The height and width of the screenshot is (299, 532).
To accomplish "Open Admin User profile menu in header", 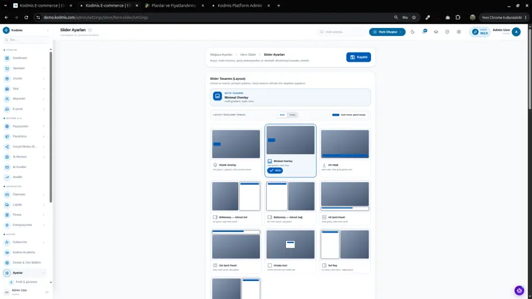I will click(507, 31).
